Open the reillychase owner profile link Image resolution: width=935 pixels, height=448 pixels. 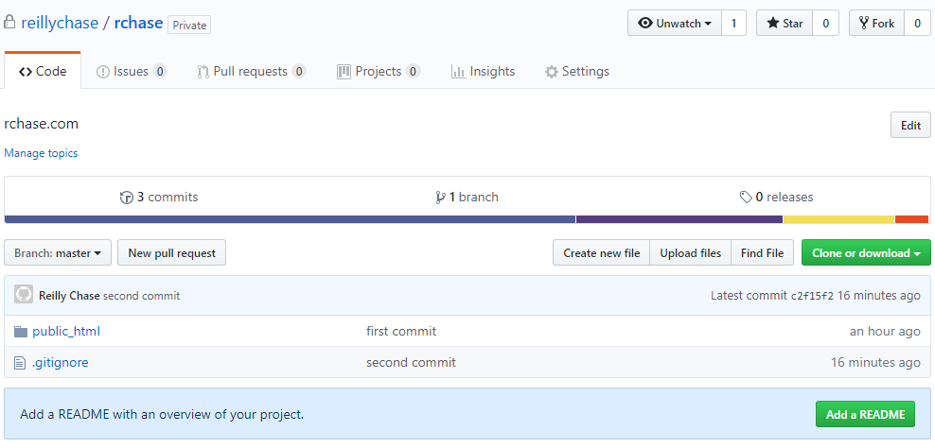pos(60,24)
